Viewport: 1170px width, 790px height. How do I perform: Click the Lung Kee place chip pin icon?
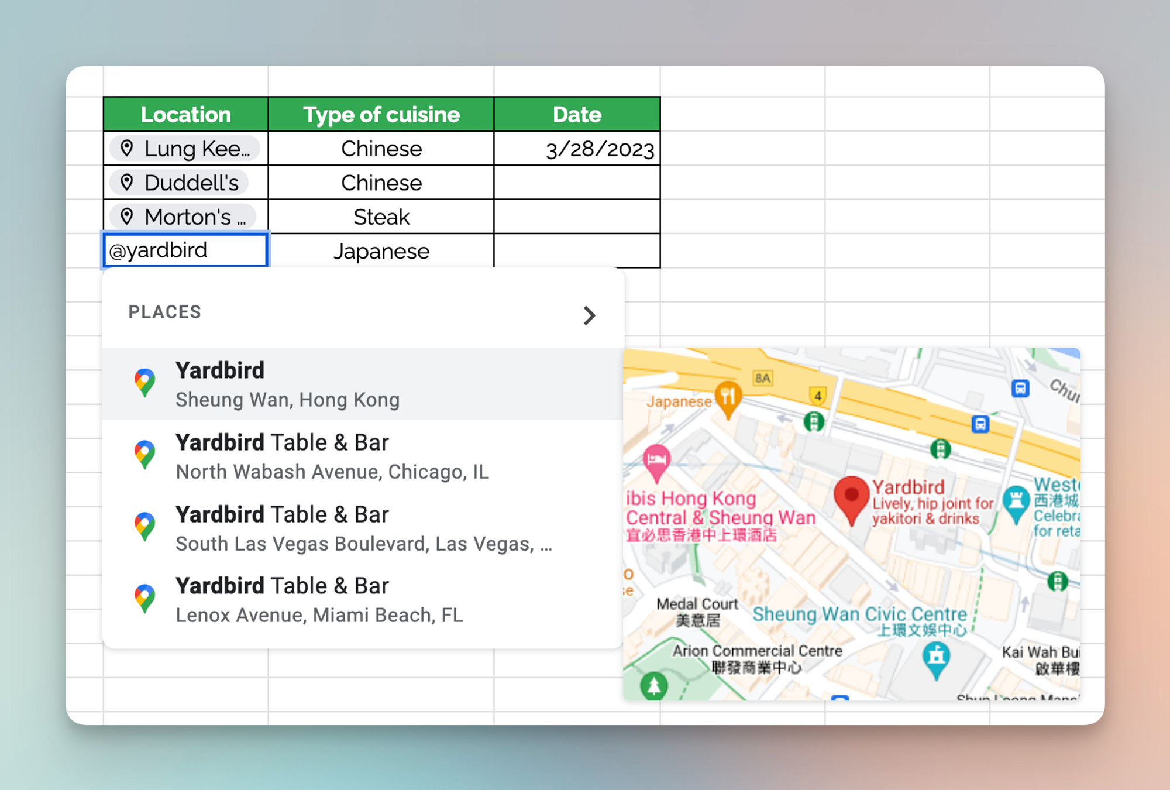point(127,148)
